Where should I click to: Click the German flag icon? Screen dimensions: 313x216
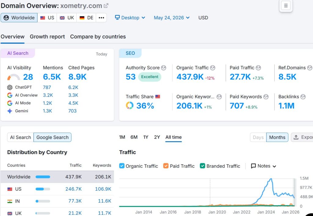(x=82, y=18)
